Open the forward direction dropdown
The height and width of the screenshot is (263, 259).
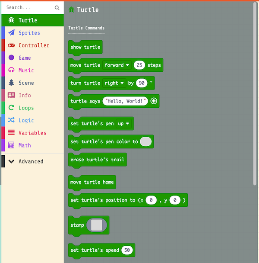(117, 65)
